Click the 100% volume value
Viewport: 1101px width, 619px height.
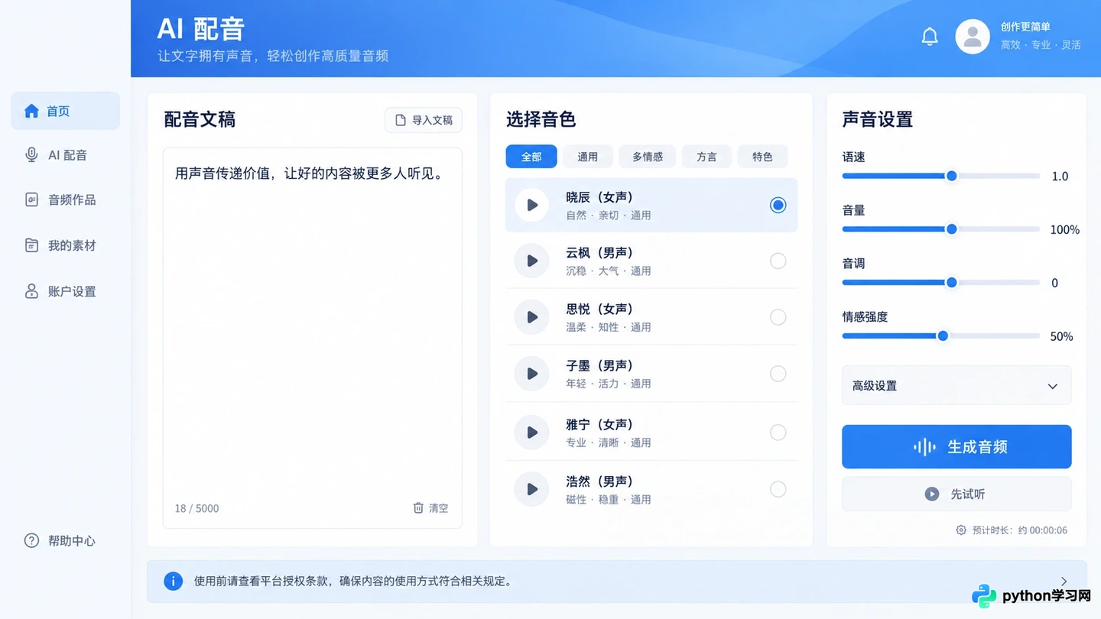click(1064, 230)
